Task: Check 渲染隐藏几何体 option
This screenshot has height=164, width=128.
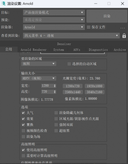Action: (x=56, y=113)
